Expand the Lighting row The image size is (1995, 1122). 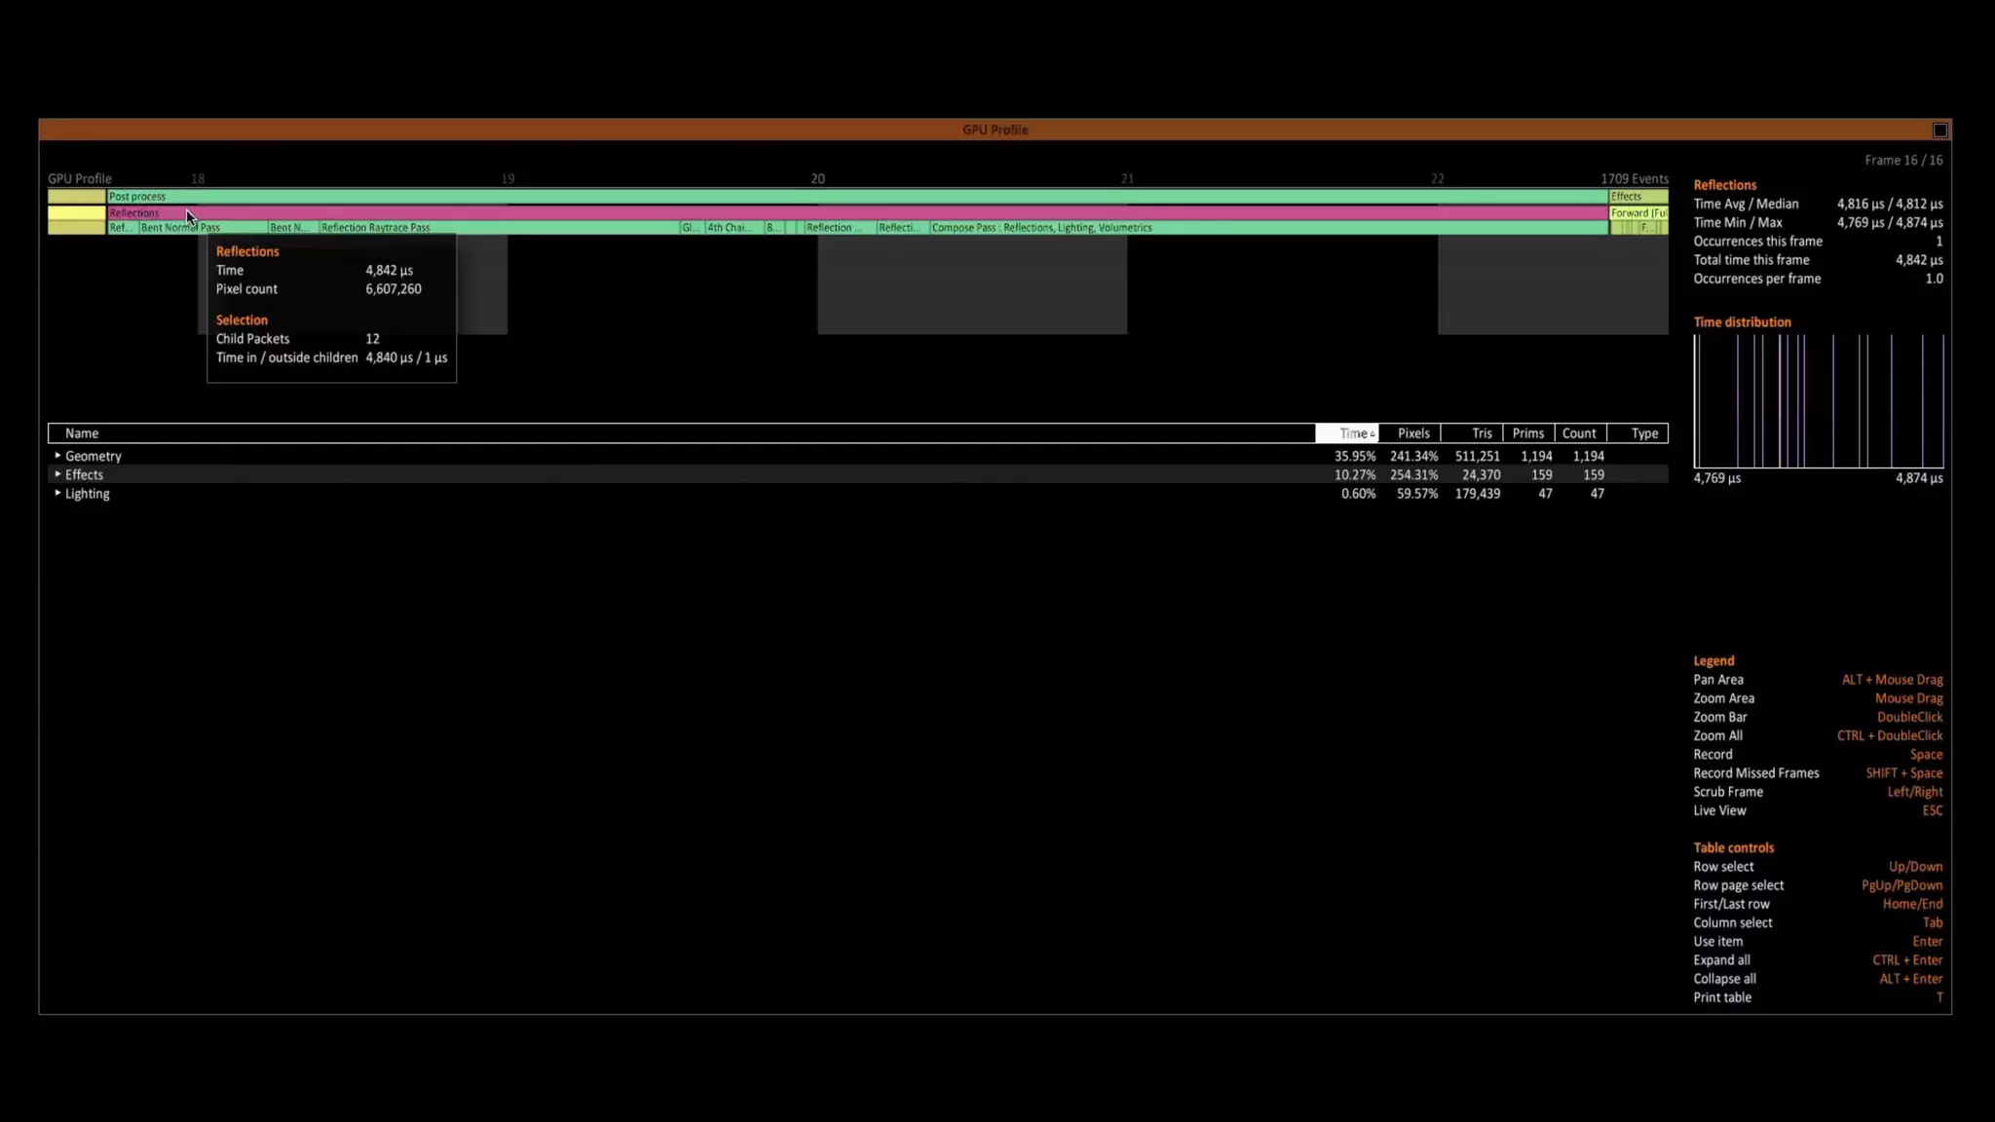click(57, 493)
